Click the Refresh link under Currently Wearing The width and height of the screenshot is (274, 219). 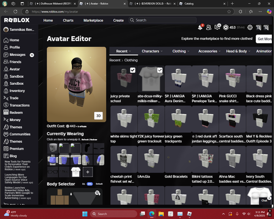(x=85, y=140)
